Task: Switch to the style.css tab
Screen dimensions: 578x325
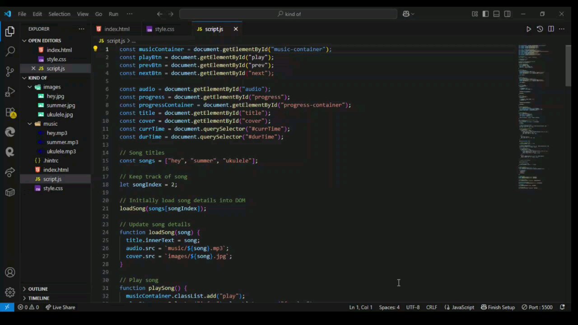Action: pyautogui.click(x=164, y=29)
